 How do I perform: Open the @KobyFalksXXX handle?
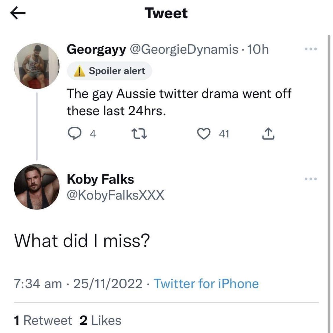(116, 195)
